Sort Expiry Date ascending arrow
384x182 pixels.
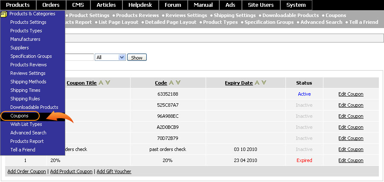[x=257, y=82]
